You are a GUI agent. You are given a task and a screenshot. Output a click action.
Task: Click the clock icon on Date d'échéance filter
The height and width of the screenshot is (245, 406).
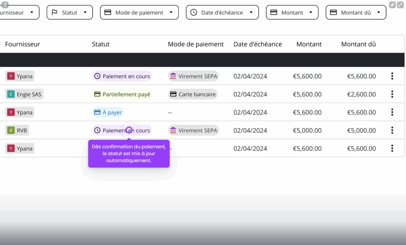194,12
